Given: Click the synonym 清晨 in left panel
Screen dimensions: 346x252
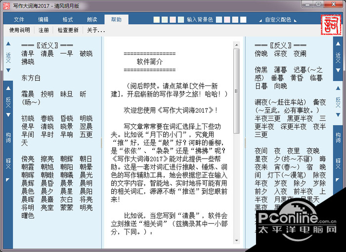Looking at the screenshot, I should pos(47,54).
